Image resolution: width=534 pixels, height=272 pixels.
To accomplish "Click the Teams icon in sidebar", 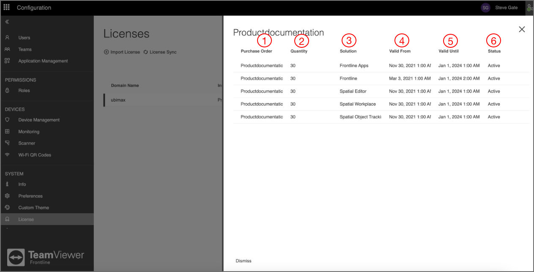I will click(7, 49).
